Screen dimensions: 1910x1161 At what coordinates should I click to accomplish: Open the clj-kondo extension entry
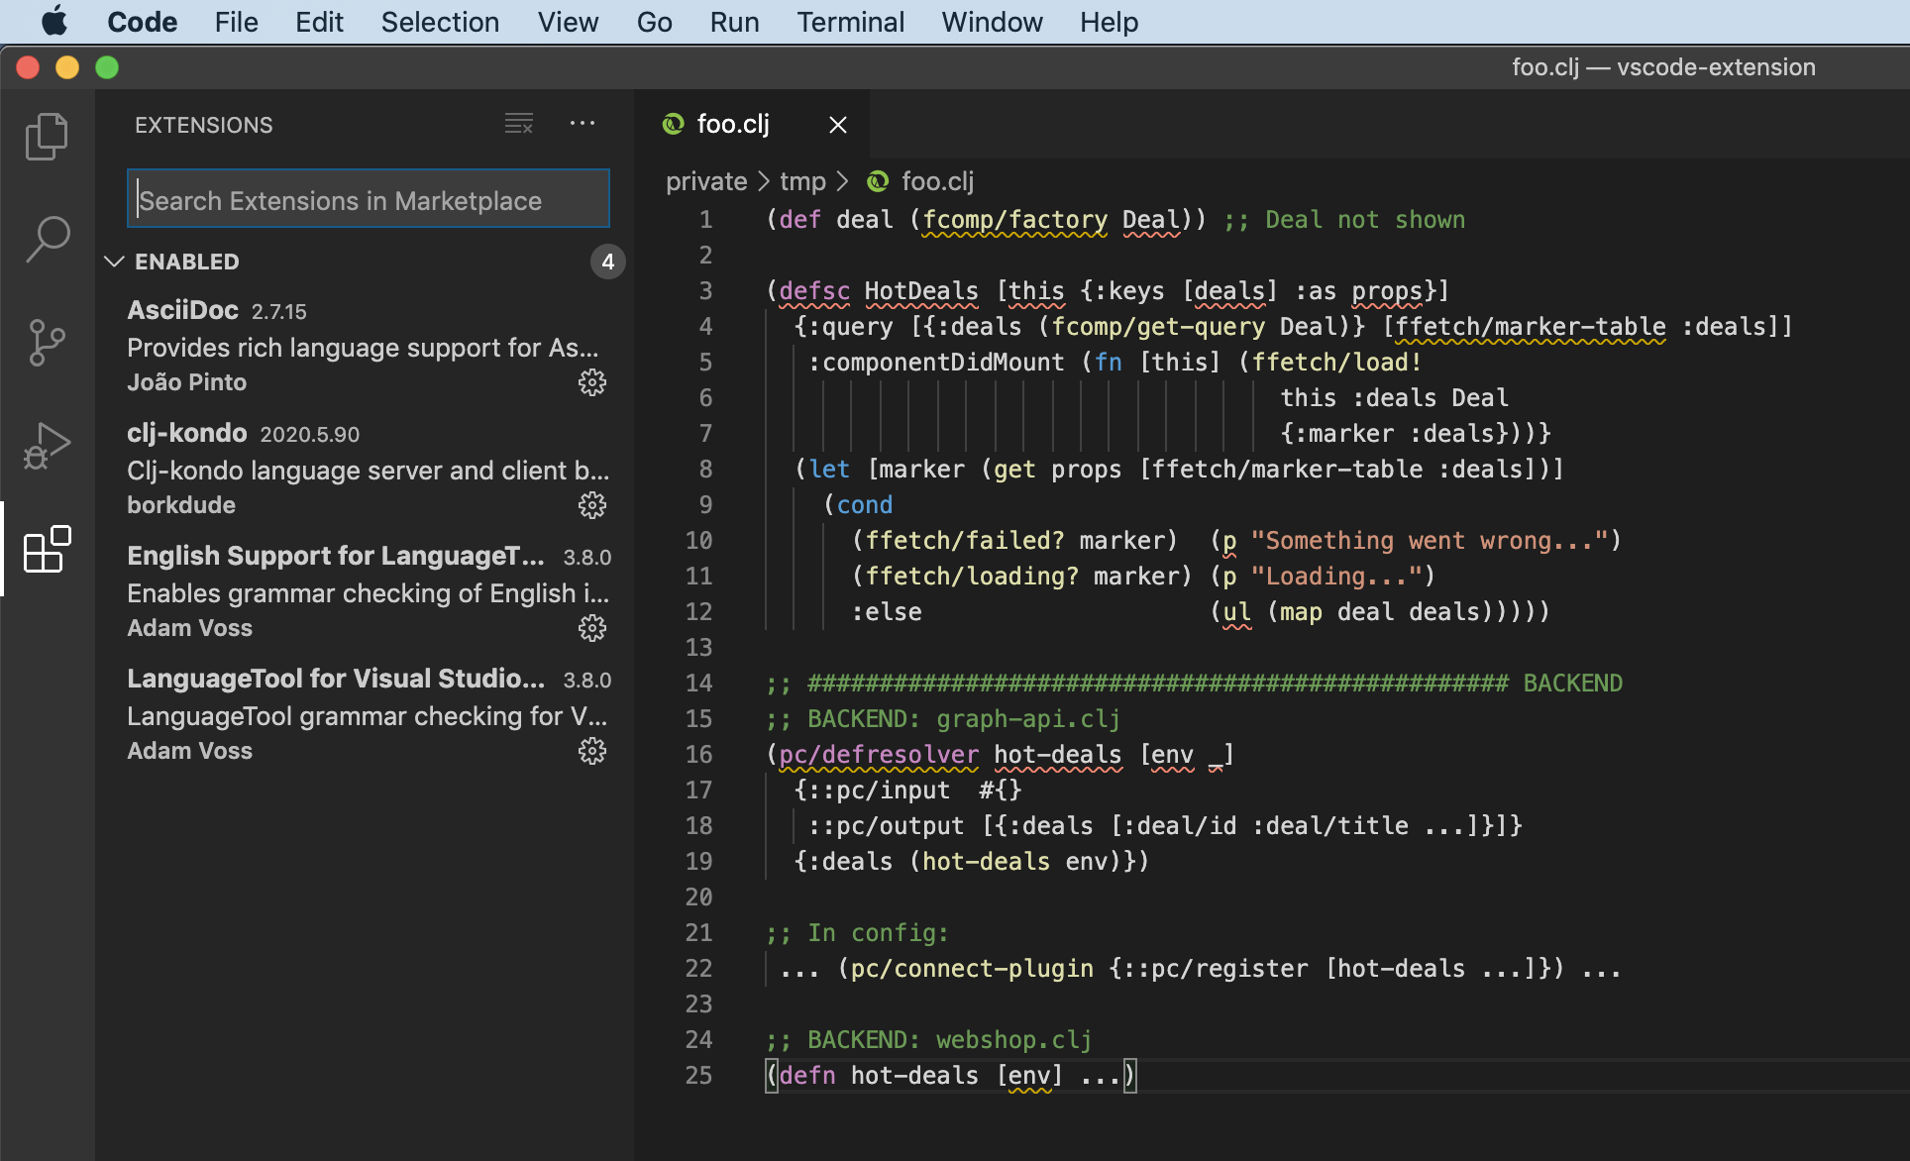coord(367,469)
